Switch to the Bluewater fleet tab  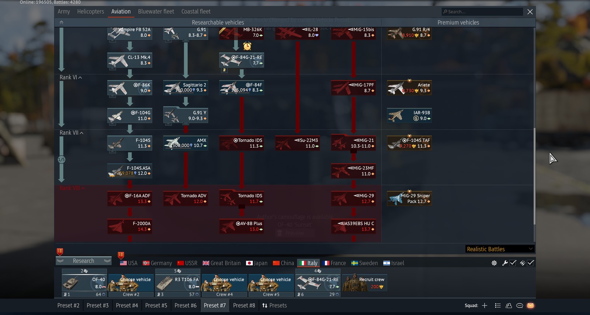point(156,11)
